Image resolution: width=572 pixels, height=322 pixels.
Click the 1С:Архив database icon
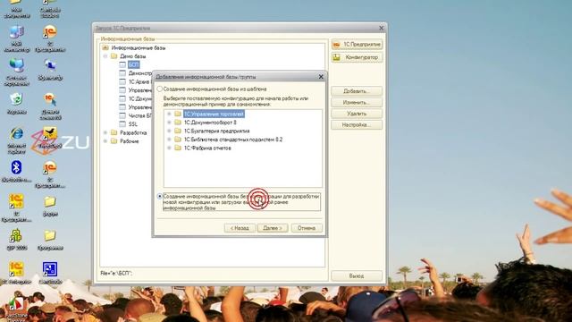click(x=122, y=81)
